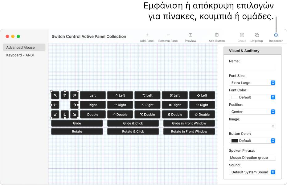This screenshot has width=287, height=185.
Task: Click the Add Button toolbar icon
Action: 217,35
